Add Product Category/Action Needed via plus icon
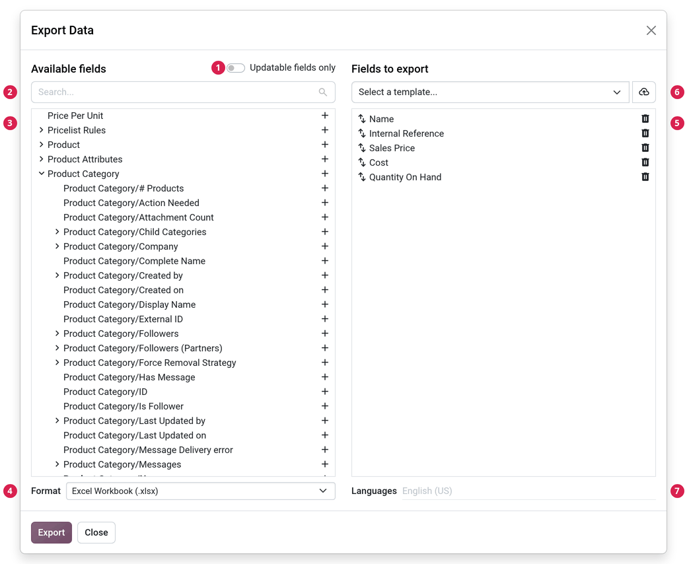 [x=324, y=203]
